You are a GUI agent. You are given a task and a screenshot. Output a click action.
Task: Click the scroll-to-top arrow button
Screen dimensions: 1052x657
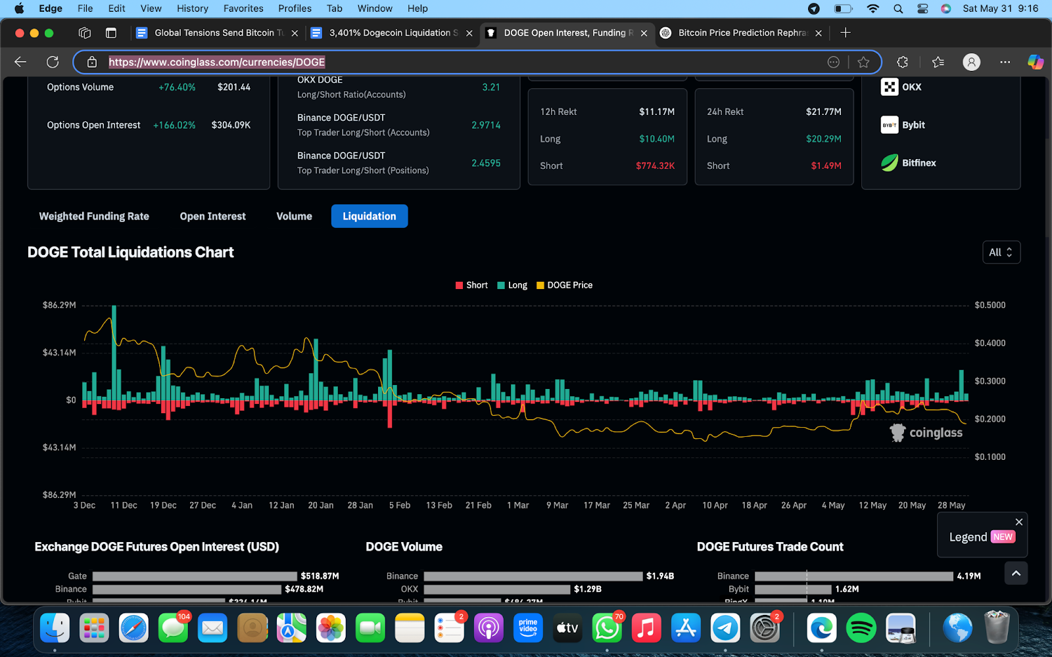[x=1016, y=574]
